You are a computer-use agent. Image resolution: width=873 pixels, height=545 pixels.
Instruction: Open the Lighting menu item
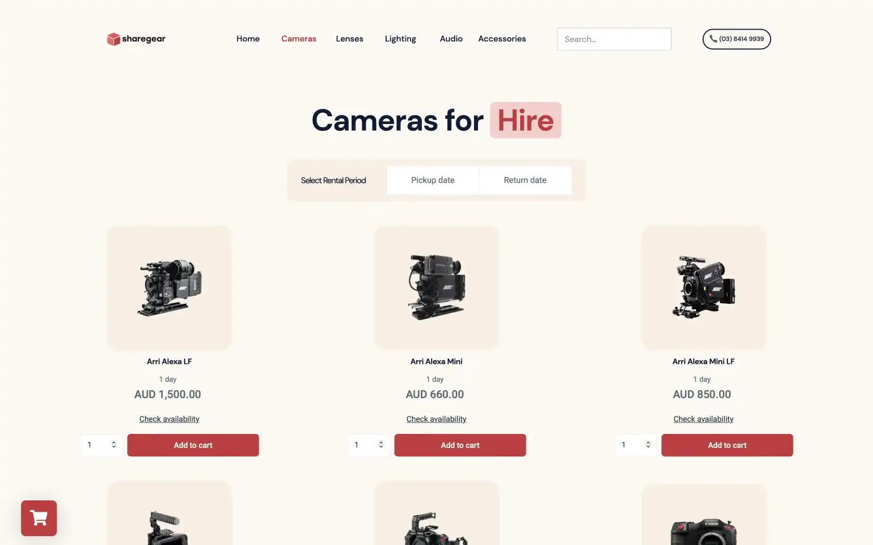tap(400, 39)
